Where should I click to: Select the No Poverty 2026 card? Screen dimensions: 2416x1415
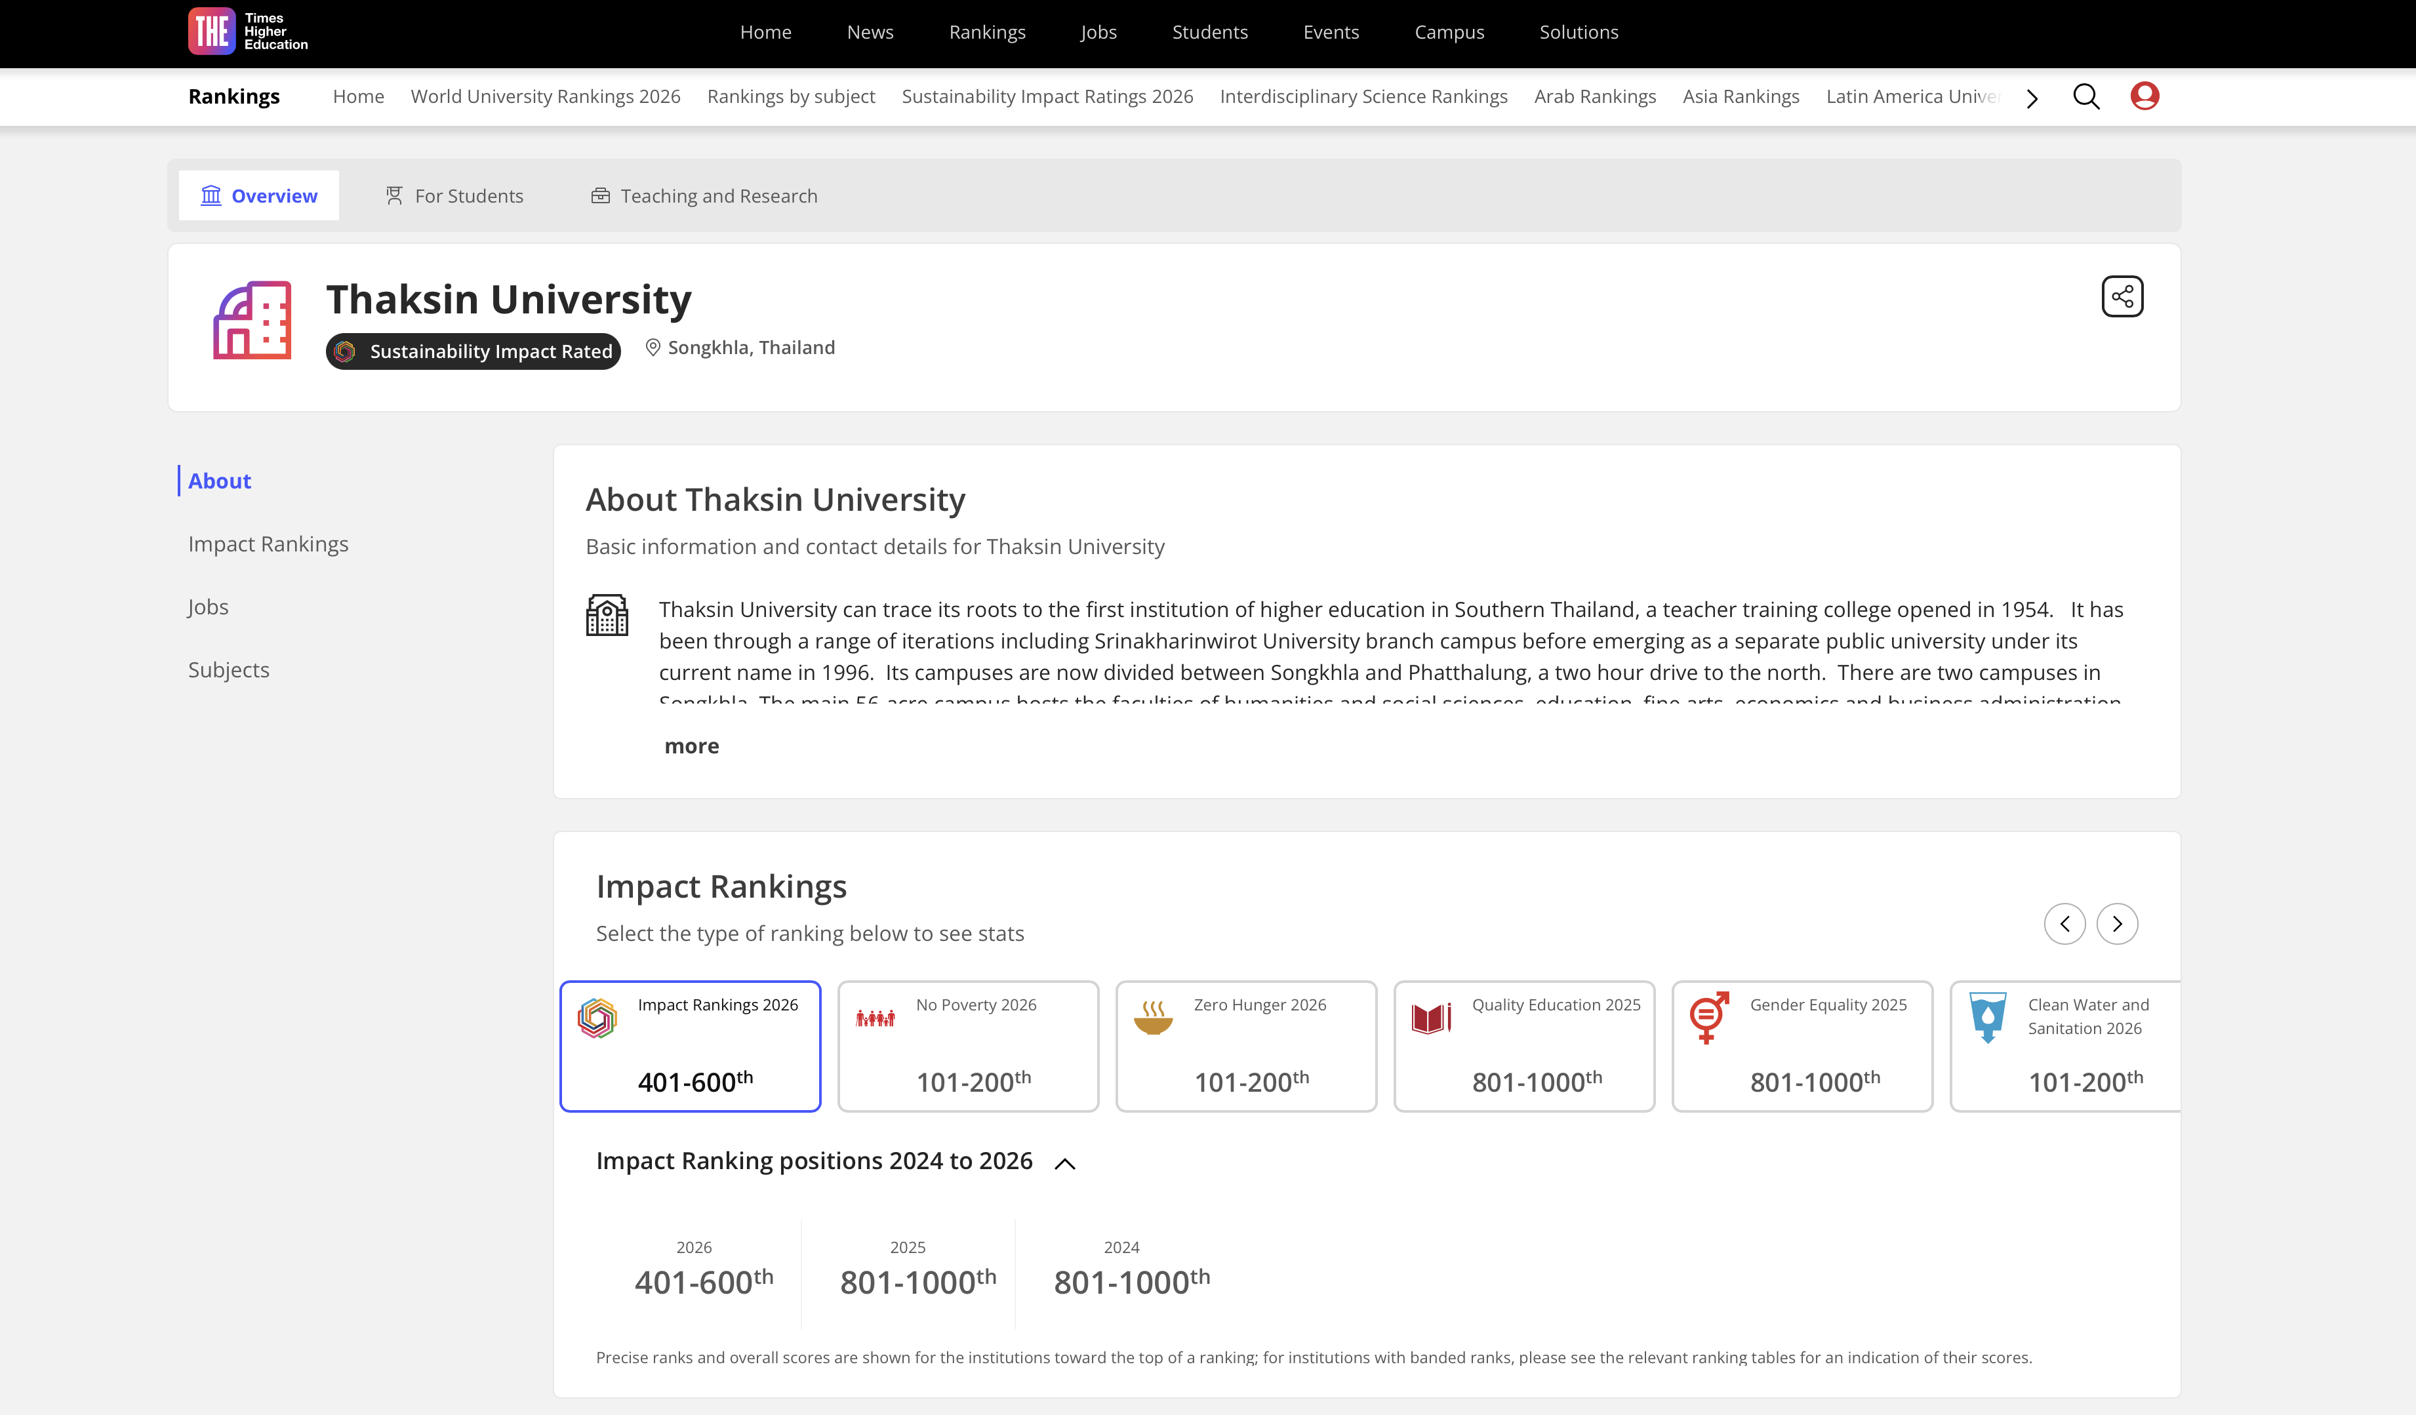click(x=969, y=1046)
